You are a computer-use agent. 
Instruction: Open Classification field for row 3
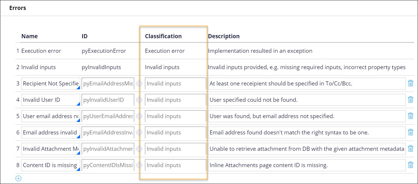tap(175, 83)
